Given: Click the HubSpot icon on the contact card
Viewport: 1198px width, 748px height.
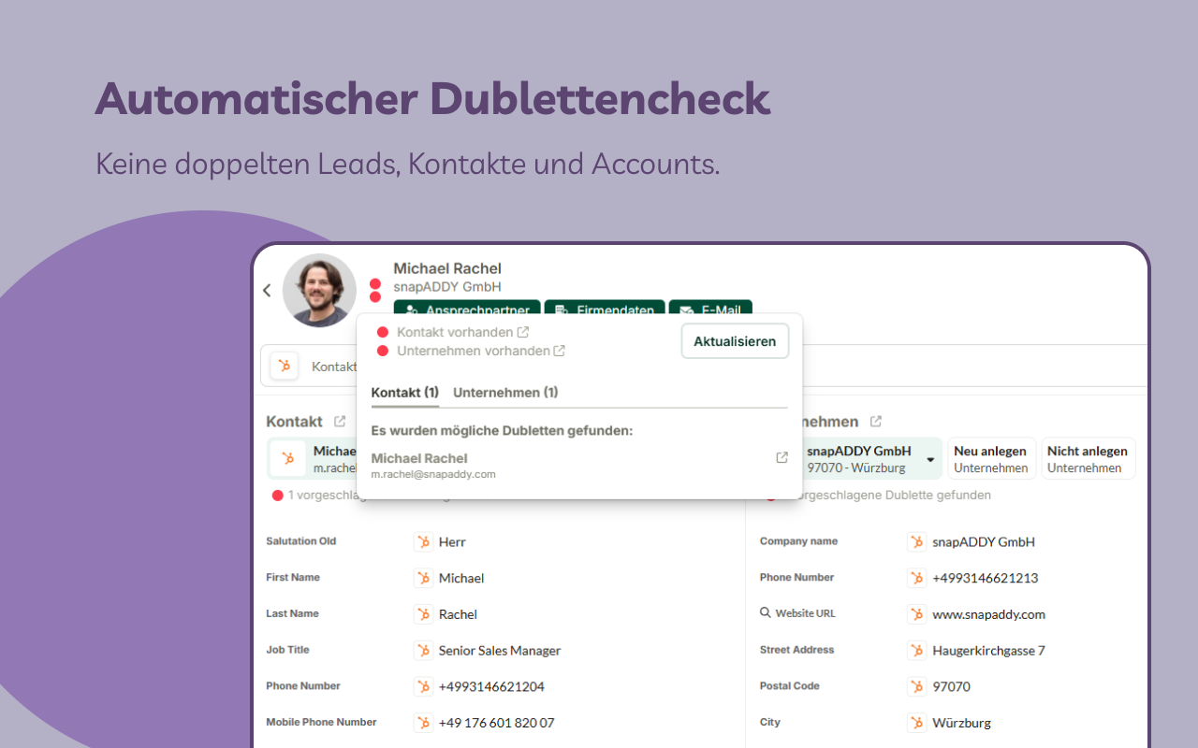Looking at the screenshot, I should (288, 458).
